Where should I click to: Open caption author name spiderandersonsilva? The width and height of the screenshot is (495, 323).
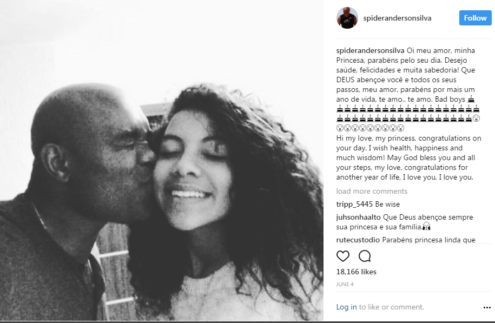pyautogui.click(x=370, y=50)
